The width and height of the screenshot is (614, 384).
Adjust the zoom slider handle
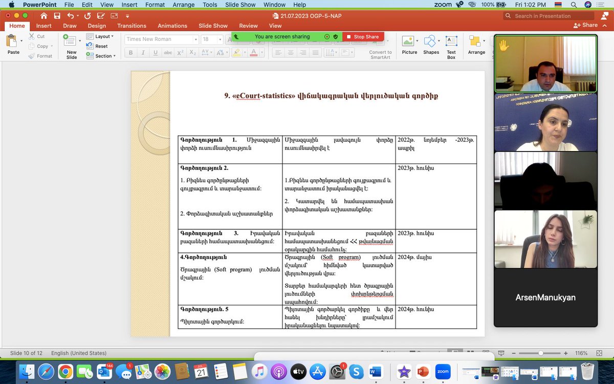click(x=541, y=353)
